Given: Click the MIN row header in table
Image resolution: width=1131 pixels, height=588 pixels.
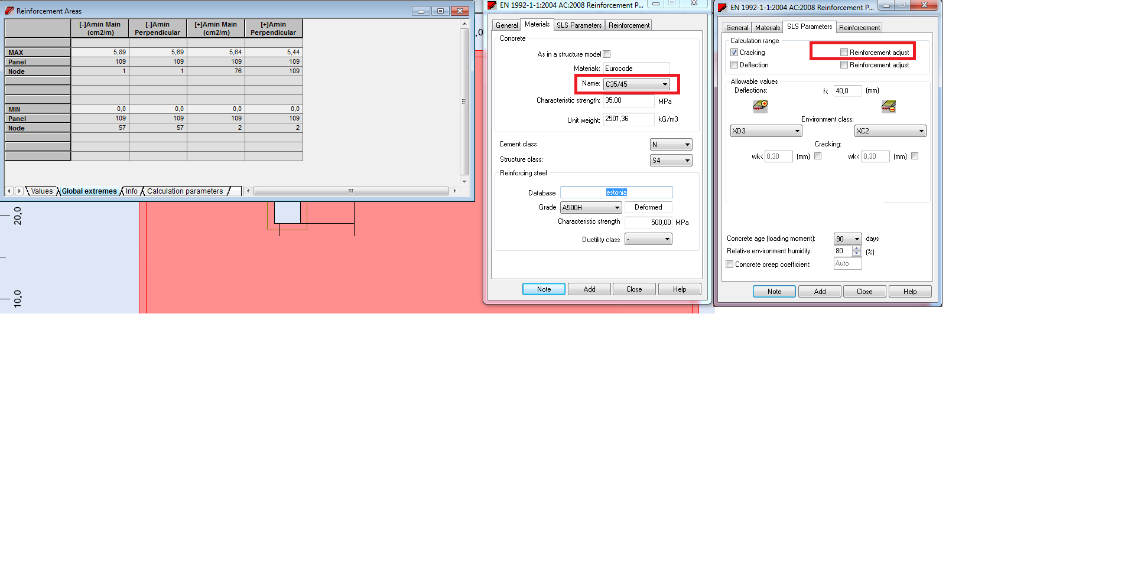Looking at the screenshot, I should pyautogui.click(x=38, y=109).
